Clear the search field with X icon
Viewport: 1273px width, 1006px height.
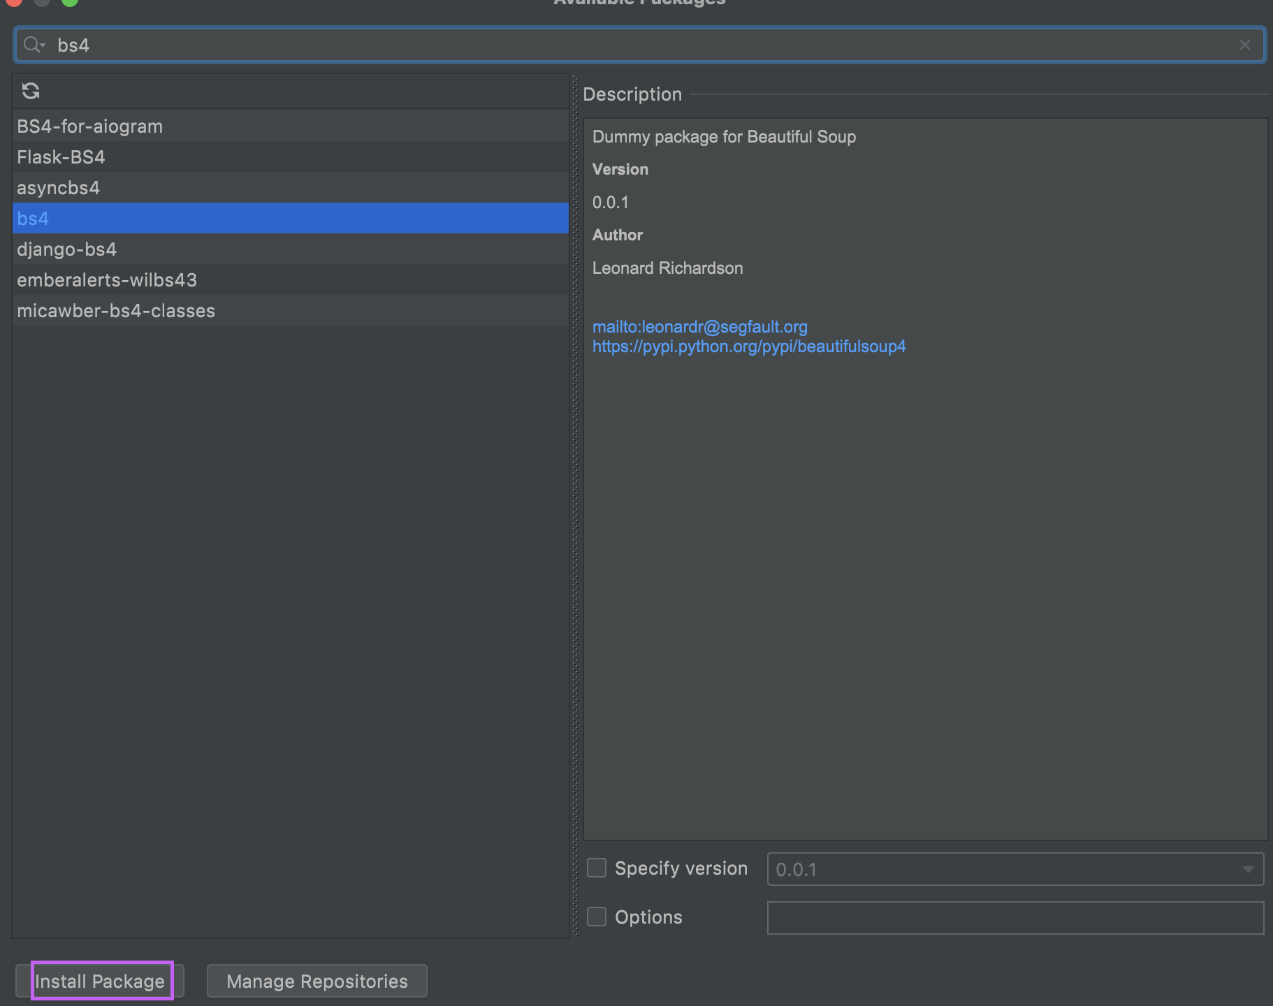point(1244,45)
